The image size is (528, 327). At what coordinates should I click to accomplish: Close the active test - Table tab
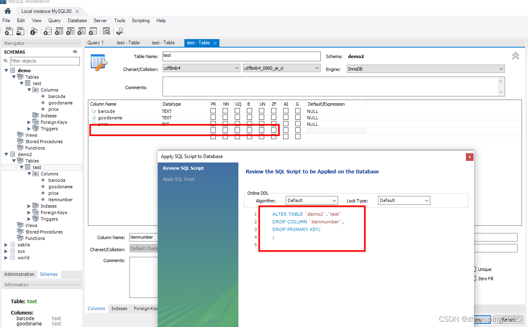(215, 43)
